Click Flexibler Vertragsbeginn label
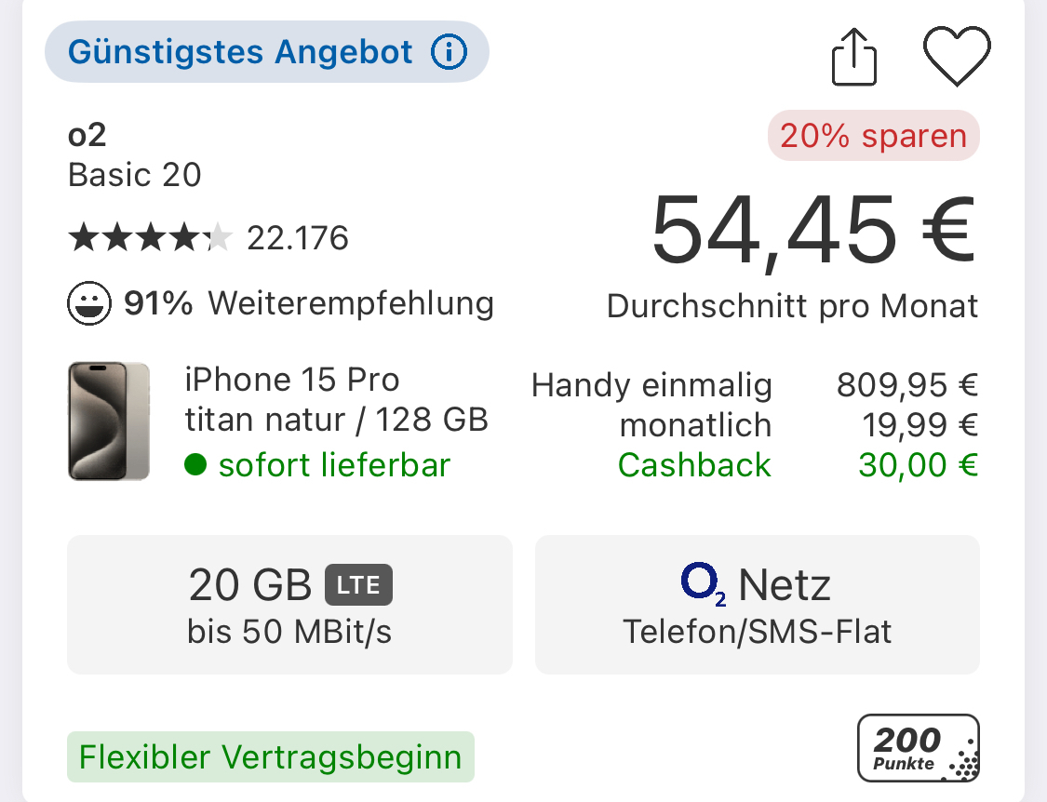The width and height of the screenshot is (1047, 802). 271,756
